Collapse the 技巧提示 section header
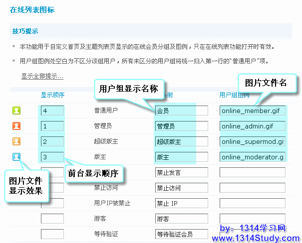This screenshot has height=243, width=302. tap(25, 31)
